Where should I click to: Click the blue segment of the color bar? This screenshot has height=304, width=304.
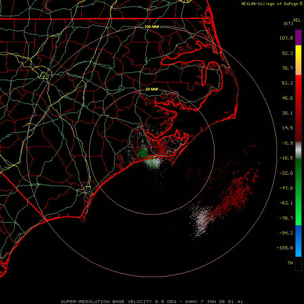click(298, 241)
